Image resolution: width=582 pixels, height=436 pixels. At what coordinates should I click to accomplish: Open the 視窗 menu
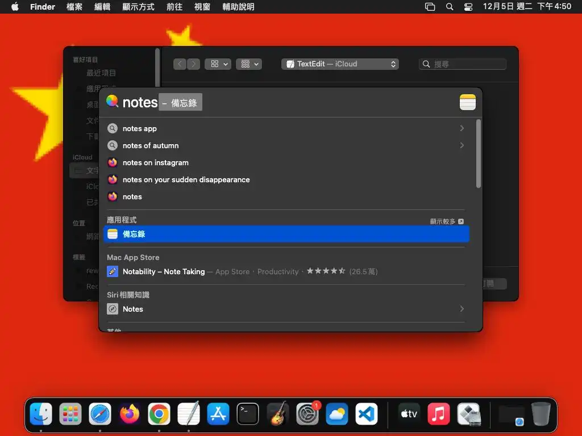click(202, 7)
